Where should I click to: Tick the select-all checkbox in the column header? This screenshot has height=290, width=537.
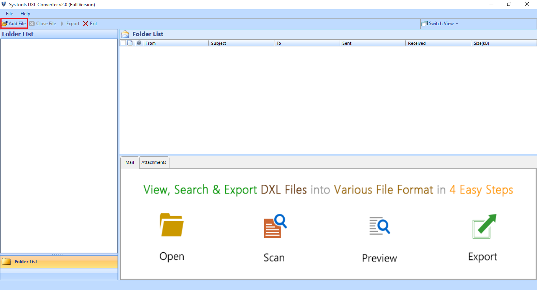click(x=123, y=43)
